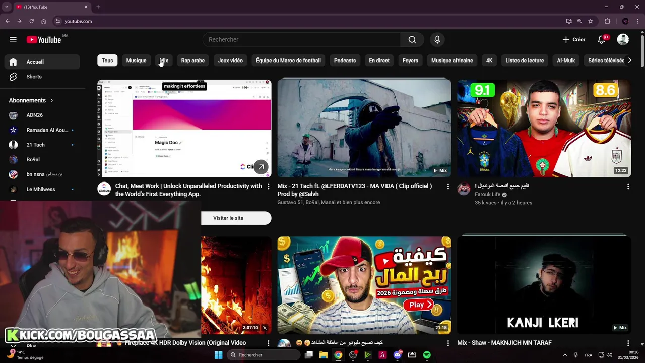Image resolution: width=645 pixels, height=363 pixels.
Task: Click the Visiter le site button
Action: [x=228, y=218]
